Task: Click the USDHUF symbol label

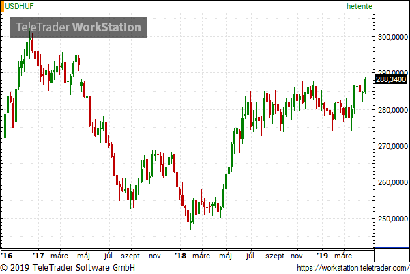Action: pos(19,6)
